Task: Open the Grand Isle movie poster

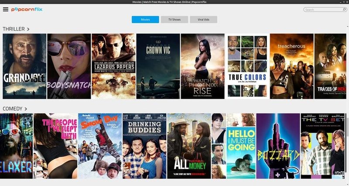Action: pos(24,66)
